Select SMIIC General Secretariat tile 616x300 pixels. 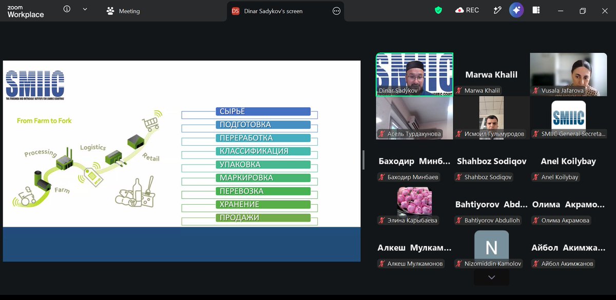tap(568, 118)
